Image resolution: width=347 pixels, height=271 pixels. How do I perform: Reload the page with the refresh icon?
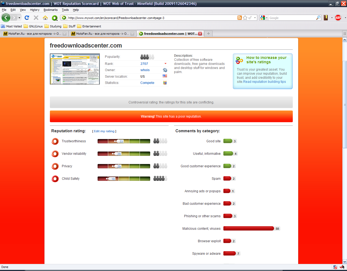27,18
